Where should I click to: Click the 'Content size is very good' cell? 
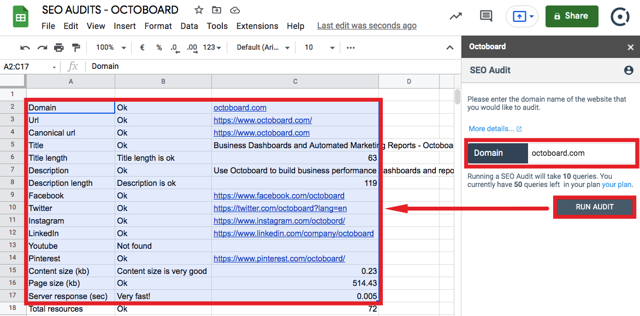pyautogui.click(x=163, y=271)
